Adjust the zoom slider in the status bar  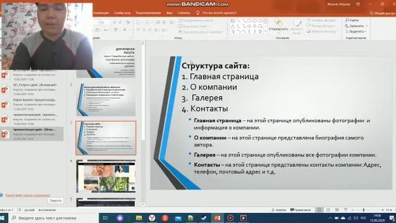click(364, 210)
